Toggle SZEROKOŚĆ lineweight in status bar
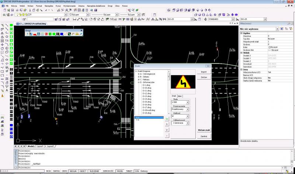The image size is (295, 174). [x=108, y=171]
